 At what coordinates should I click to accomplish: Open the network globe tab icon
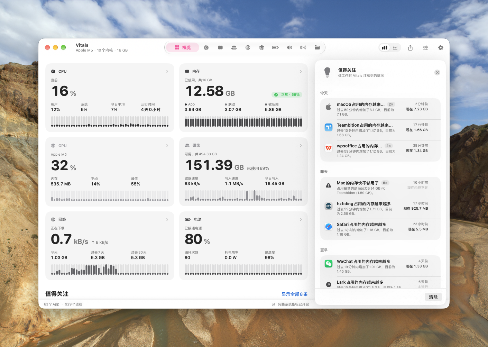248,48
